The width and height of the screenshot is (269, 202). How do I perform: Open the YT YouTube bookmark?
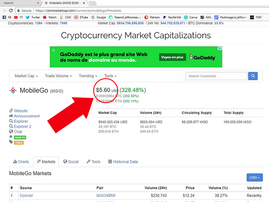tap(18, 17)
